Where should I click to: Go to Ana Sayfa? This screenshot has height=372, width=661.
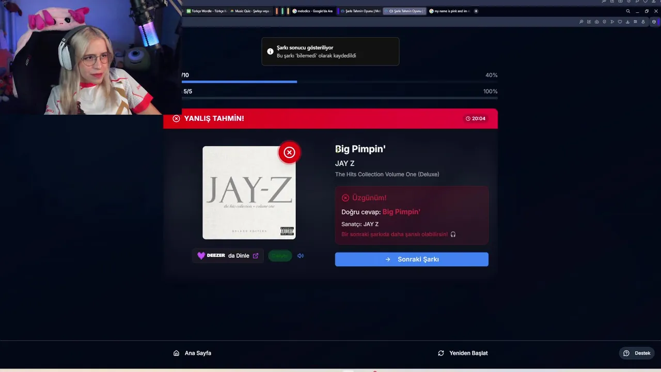tap(192, 353)
